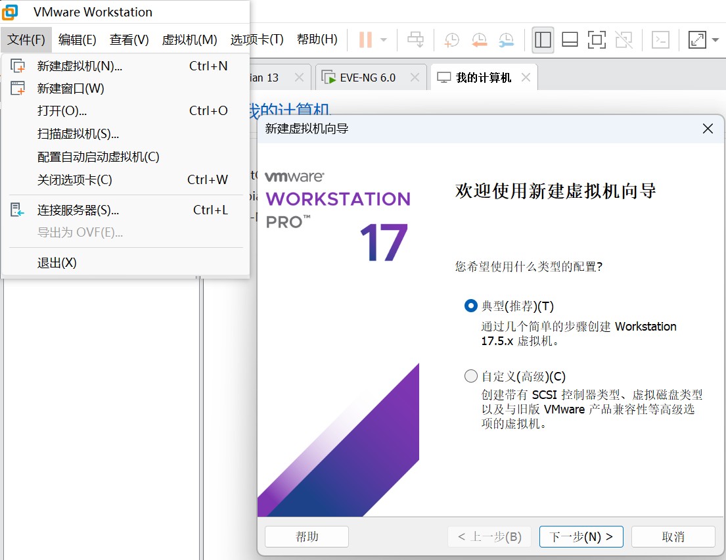This screenshot has height=560, width=726.
Task: Suspend the virtual machine using the pause icon
Action: (365, 39)
